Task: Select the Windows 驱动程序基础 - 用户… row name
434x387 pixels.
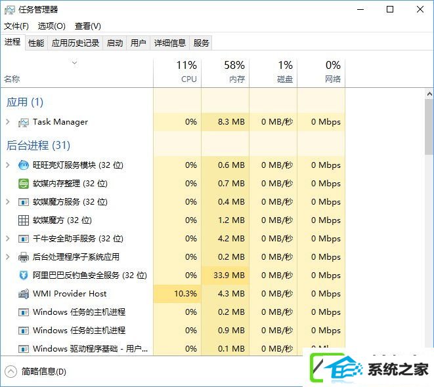Action: coord(90,349)
